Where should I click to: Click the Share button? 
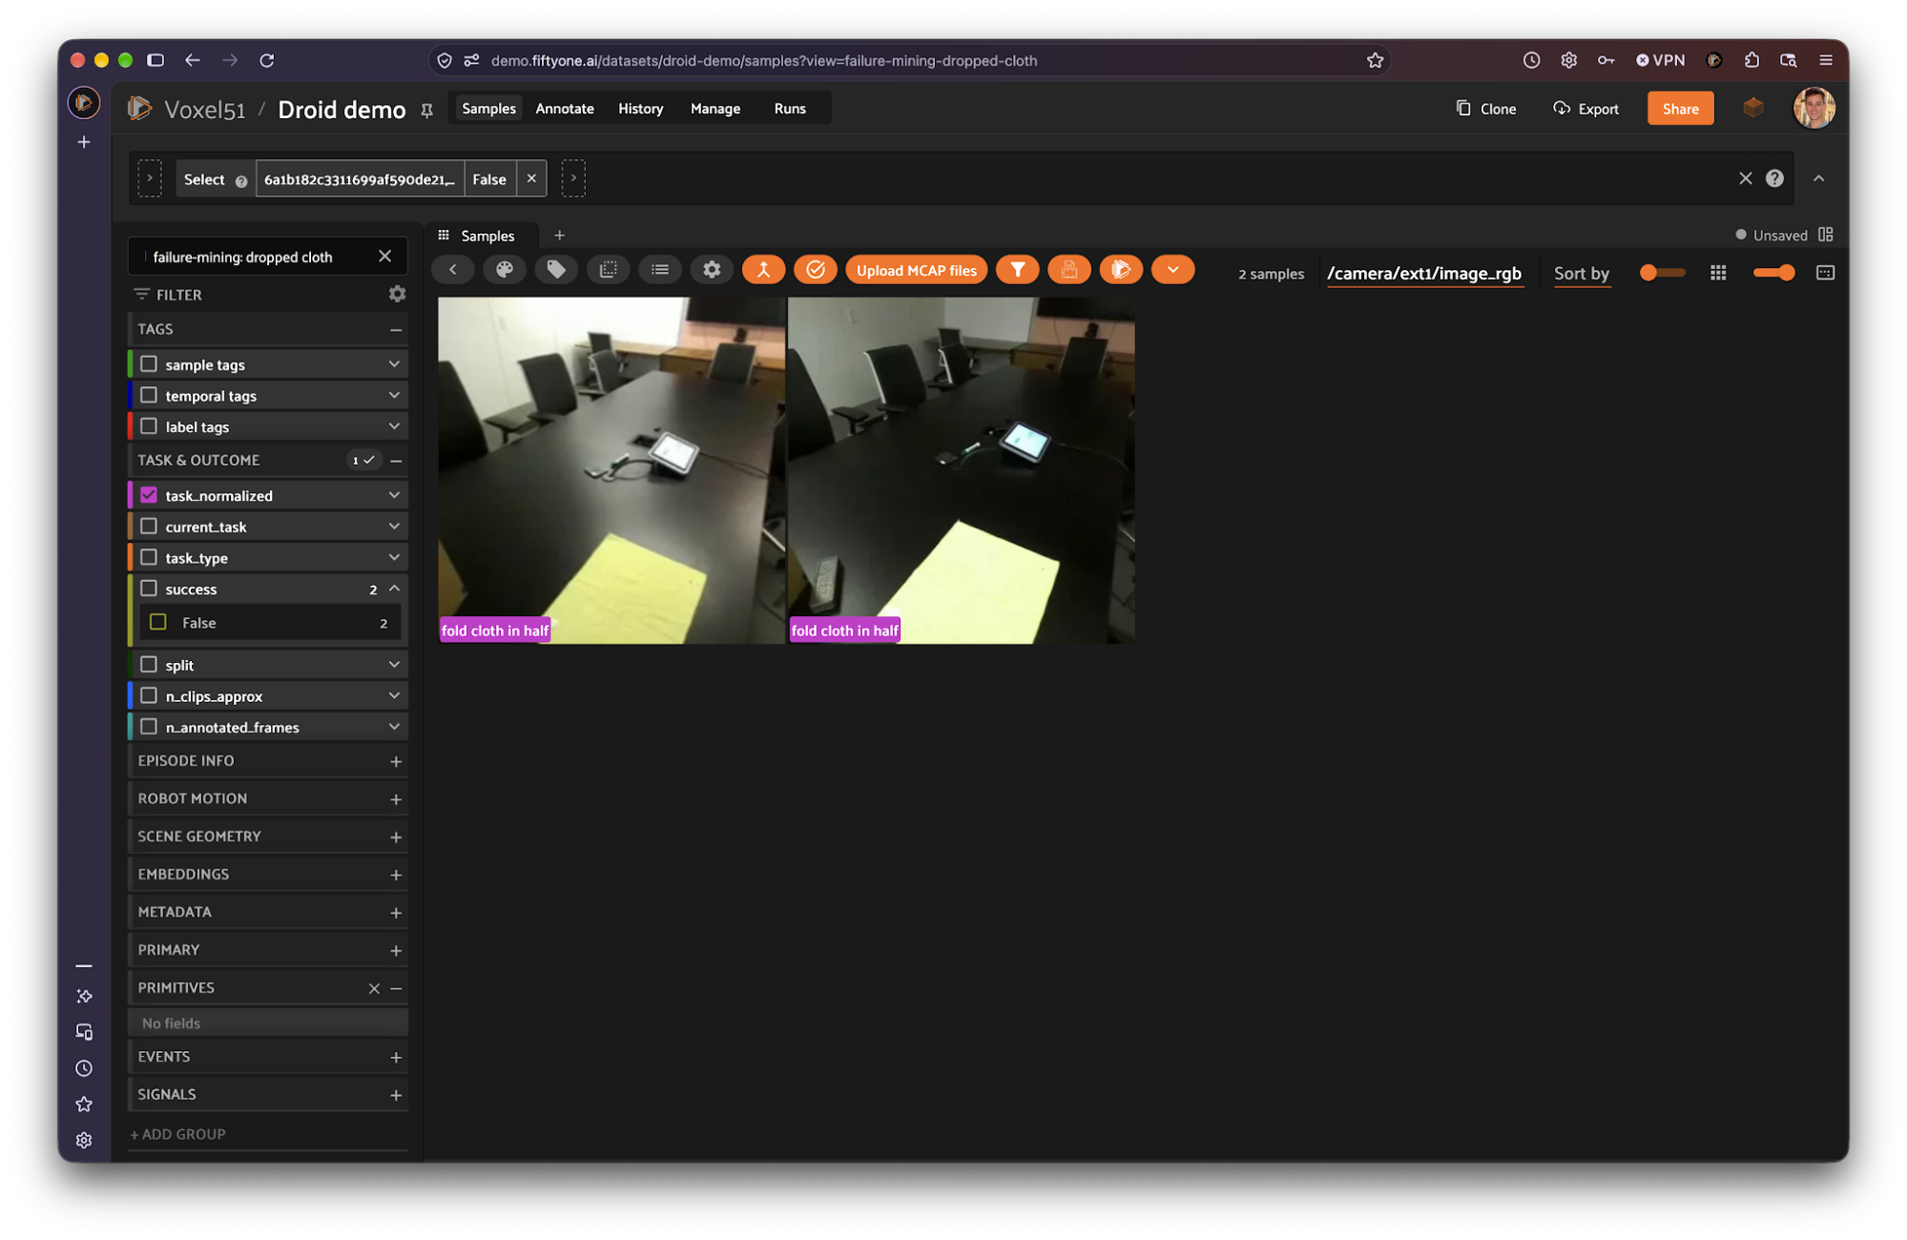coord(1680,109)
